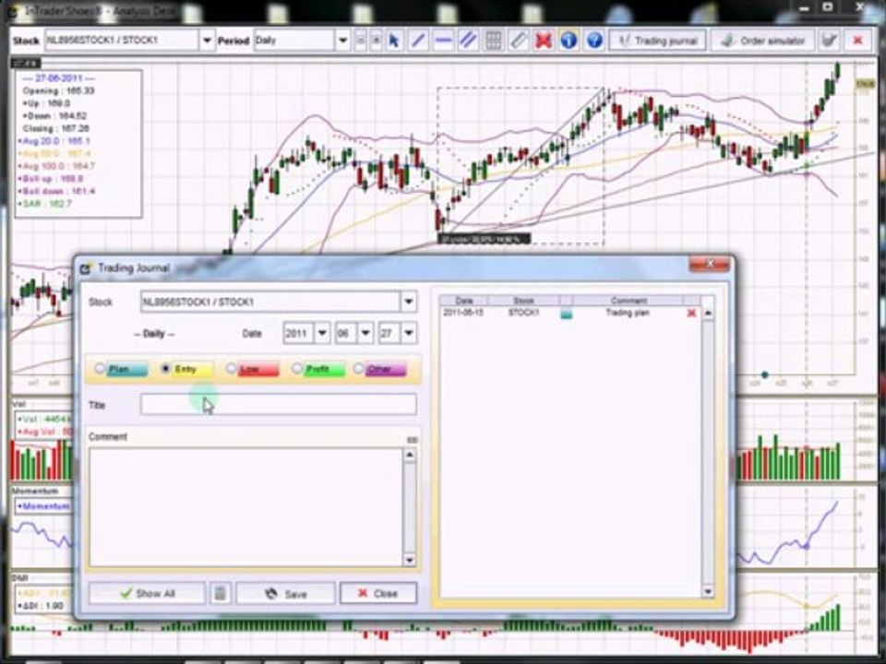Click the small icon beside Show All button
This screenshot has height=664, width=886.
pos(221,593)
